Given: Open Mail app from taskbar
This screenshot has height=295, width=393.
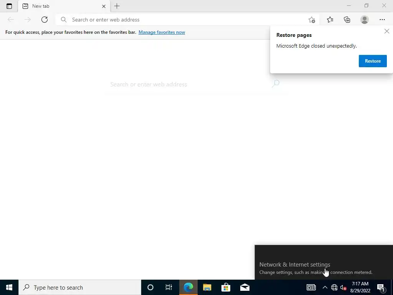Looking at the screenshot, I should coord(245,287).
